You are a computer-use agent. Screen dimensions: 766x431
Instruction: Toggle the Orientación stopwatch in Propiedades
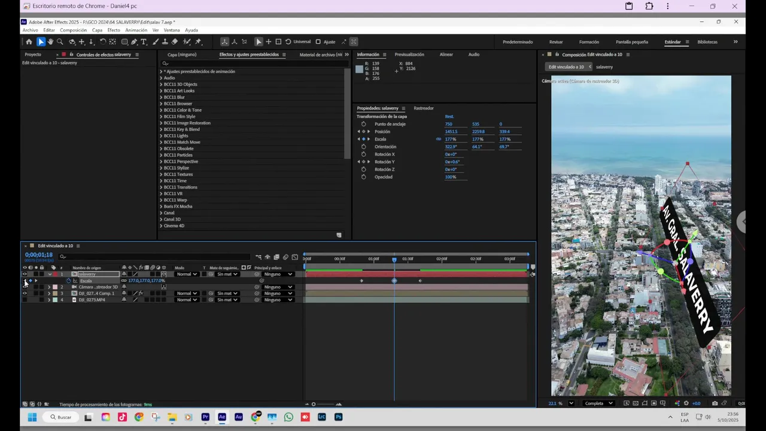(x=363, y=147)
